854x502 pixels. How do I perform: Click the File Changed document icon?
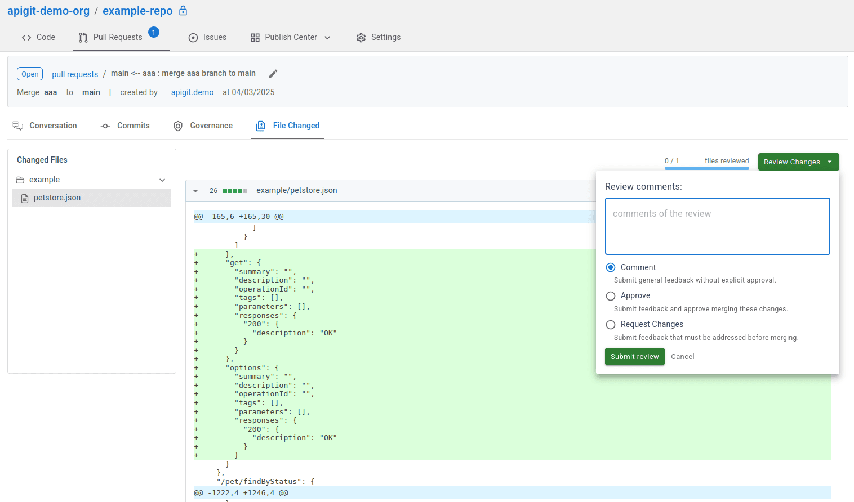[261, 126]
